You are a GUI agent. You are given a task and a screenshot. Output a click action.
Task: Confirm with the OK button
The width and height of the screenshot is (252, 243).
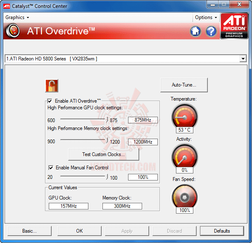click(x=79, y=231)
